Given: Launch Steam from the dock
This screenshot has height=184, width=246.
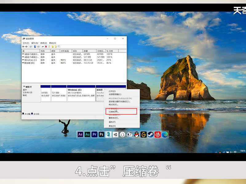Looking at the screenshot, I should 151,134.
